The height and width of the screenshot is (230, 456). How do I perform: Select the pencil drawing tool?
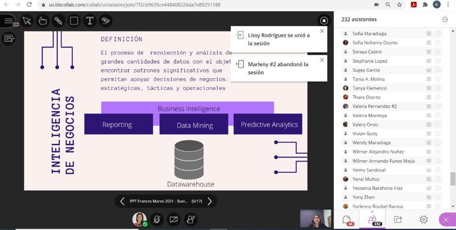coord(58,21)
